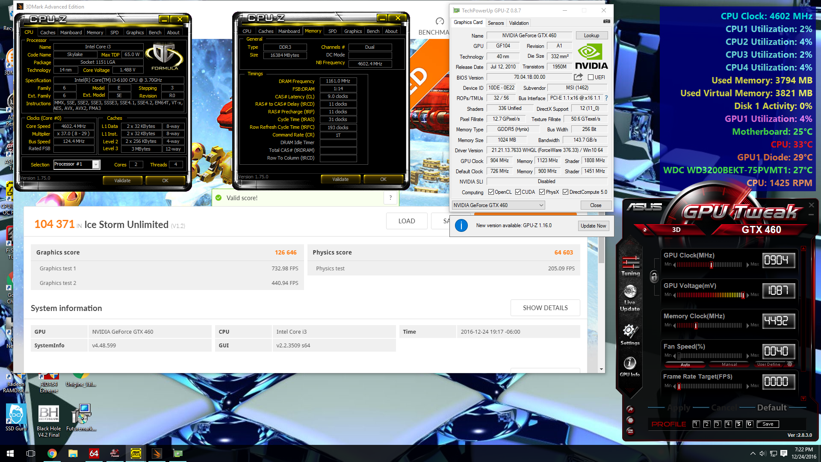The width and height of the screenshot is (821, 462).
Task: Open the Tuning panel in GPU Tweak
Action: [x=631, y=266]
